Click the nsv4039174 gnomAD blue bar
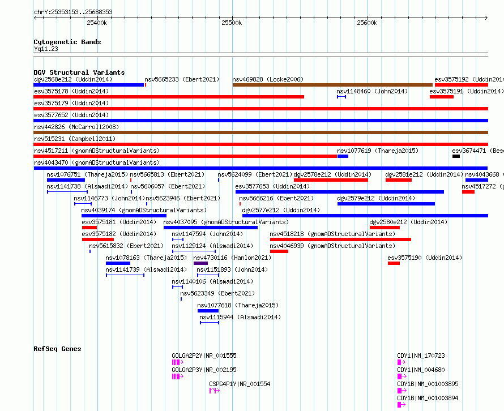Screen dimensions: 504x411 pyautogui.click(x=124, y=216)
